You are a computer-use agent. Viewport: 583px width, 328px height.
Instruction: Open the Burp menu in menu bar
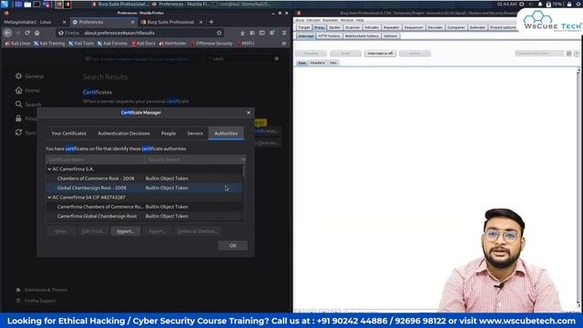(300, 20)
